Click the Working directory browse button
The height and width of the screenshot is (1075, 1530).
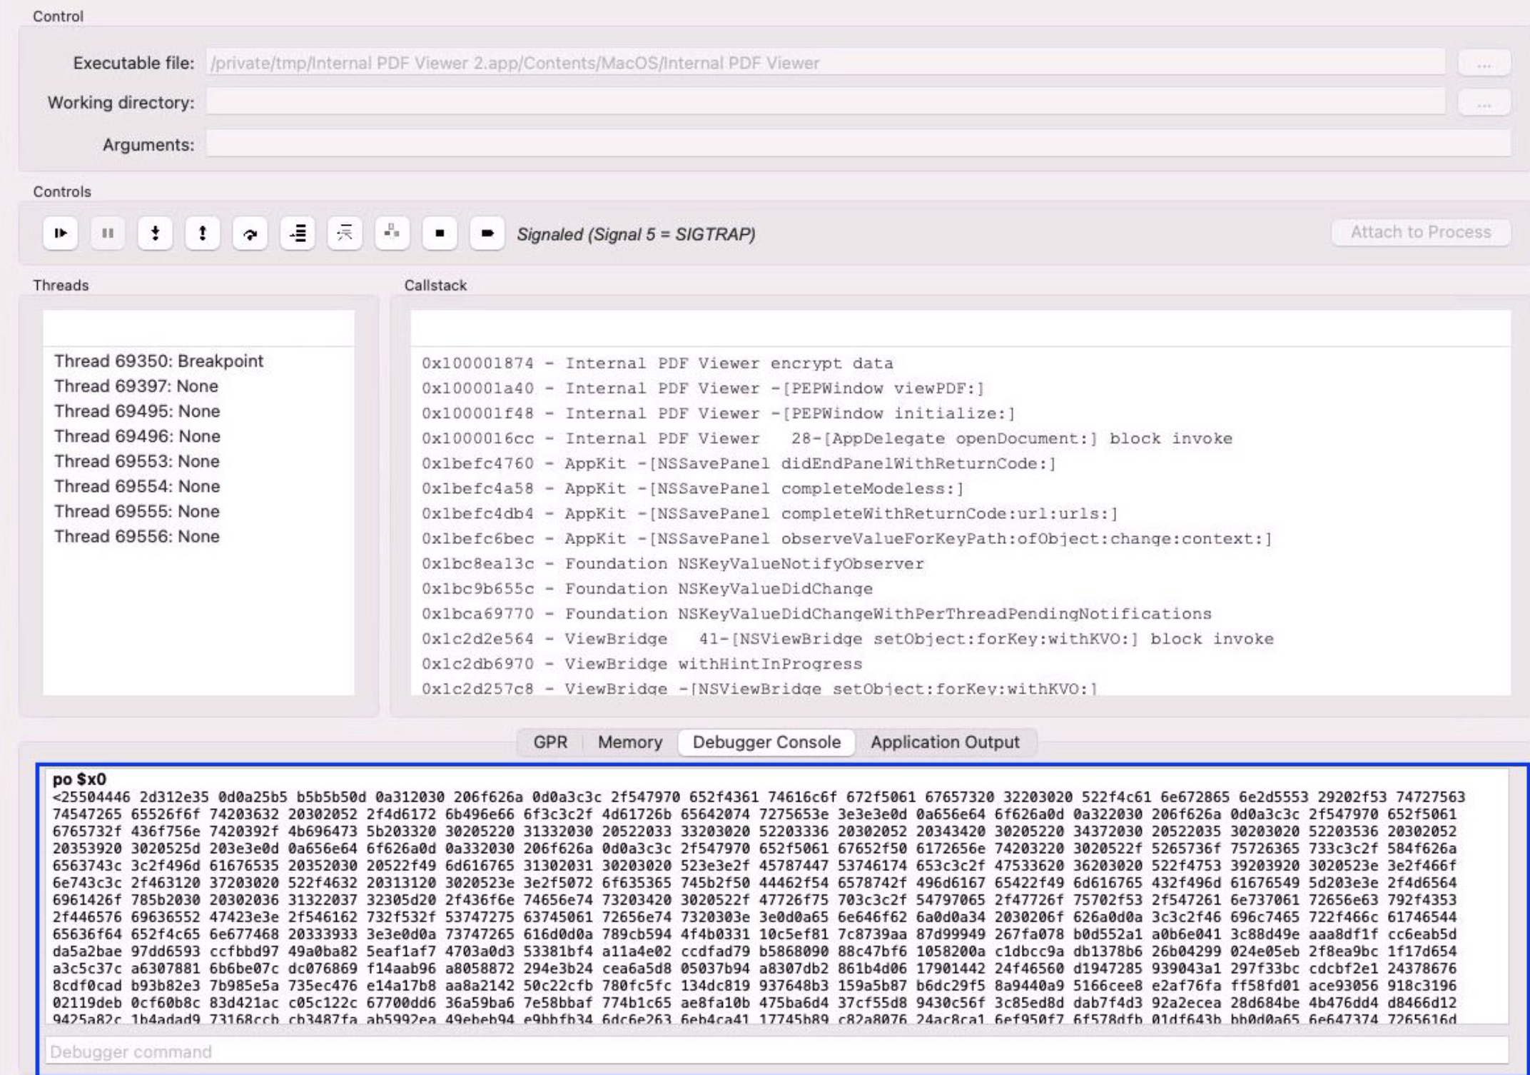[1484, 103]
